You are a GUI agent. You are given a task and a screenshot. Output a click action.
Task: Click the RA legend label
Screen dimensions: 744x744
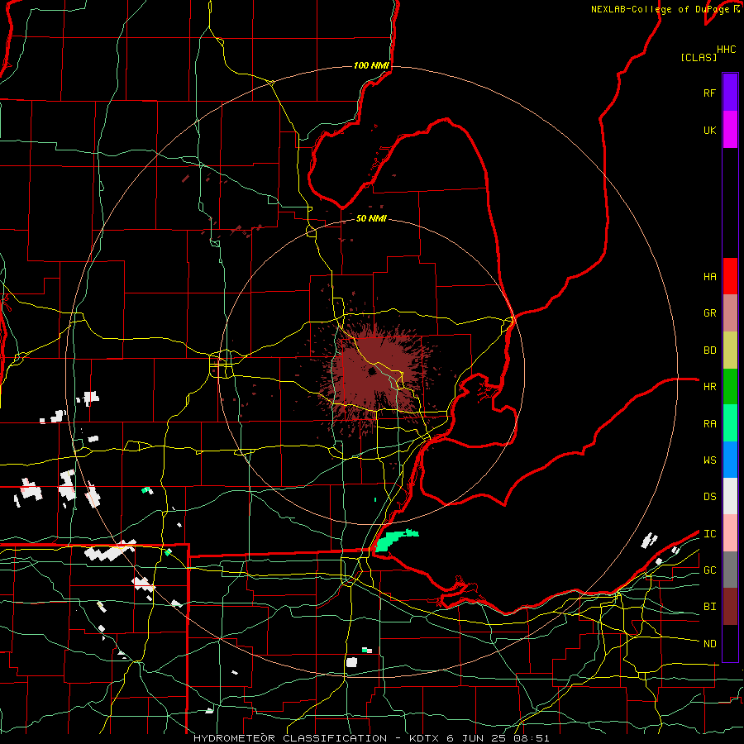709,423
